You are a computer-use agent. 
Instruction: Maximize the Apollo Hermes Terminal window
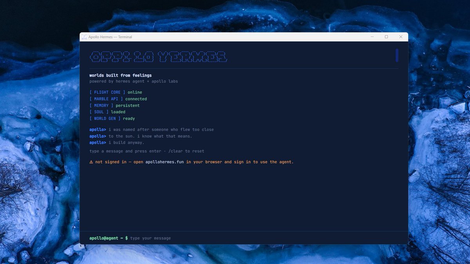(386, 37)
